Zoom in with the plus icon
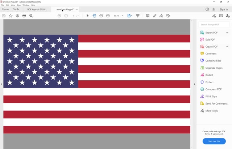This screenshot has height=149, width=232. click(x=108, y=16)
